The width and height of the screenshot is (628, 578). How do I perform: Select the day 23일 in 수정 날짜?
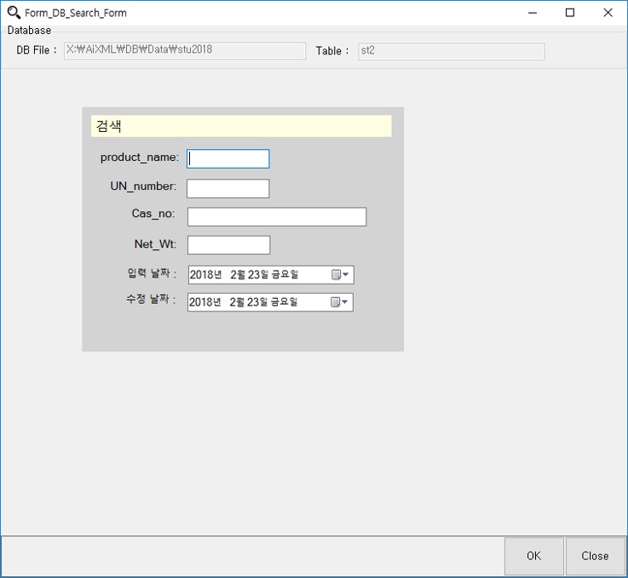(256, 302)
